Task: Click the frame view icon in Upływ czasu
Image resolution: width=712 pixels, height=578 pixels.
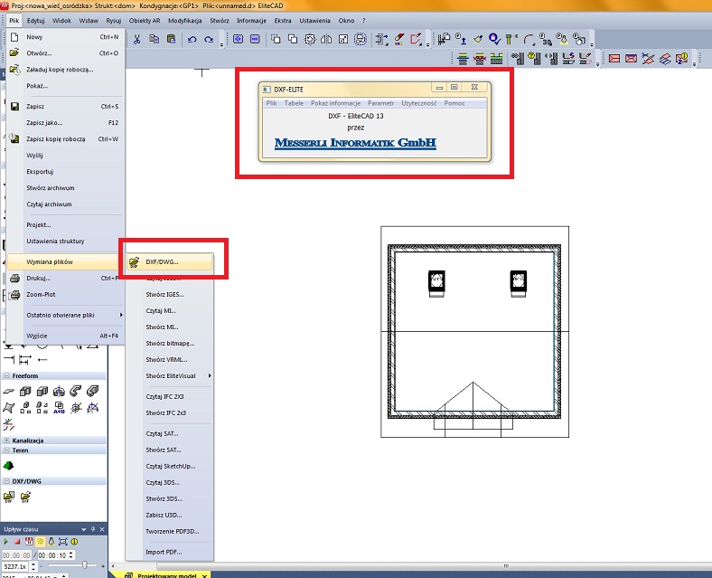Action: (63, 541)
